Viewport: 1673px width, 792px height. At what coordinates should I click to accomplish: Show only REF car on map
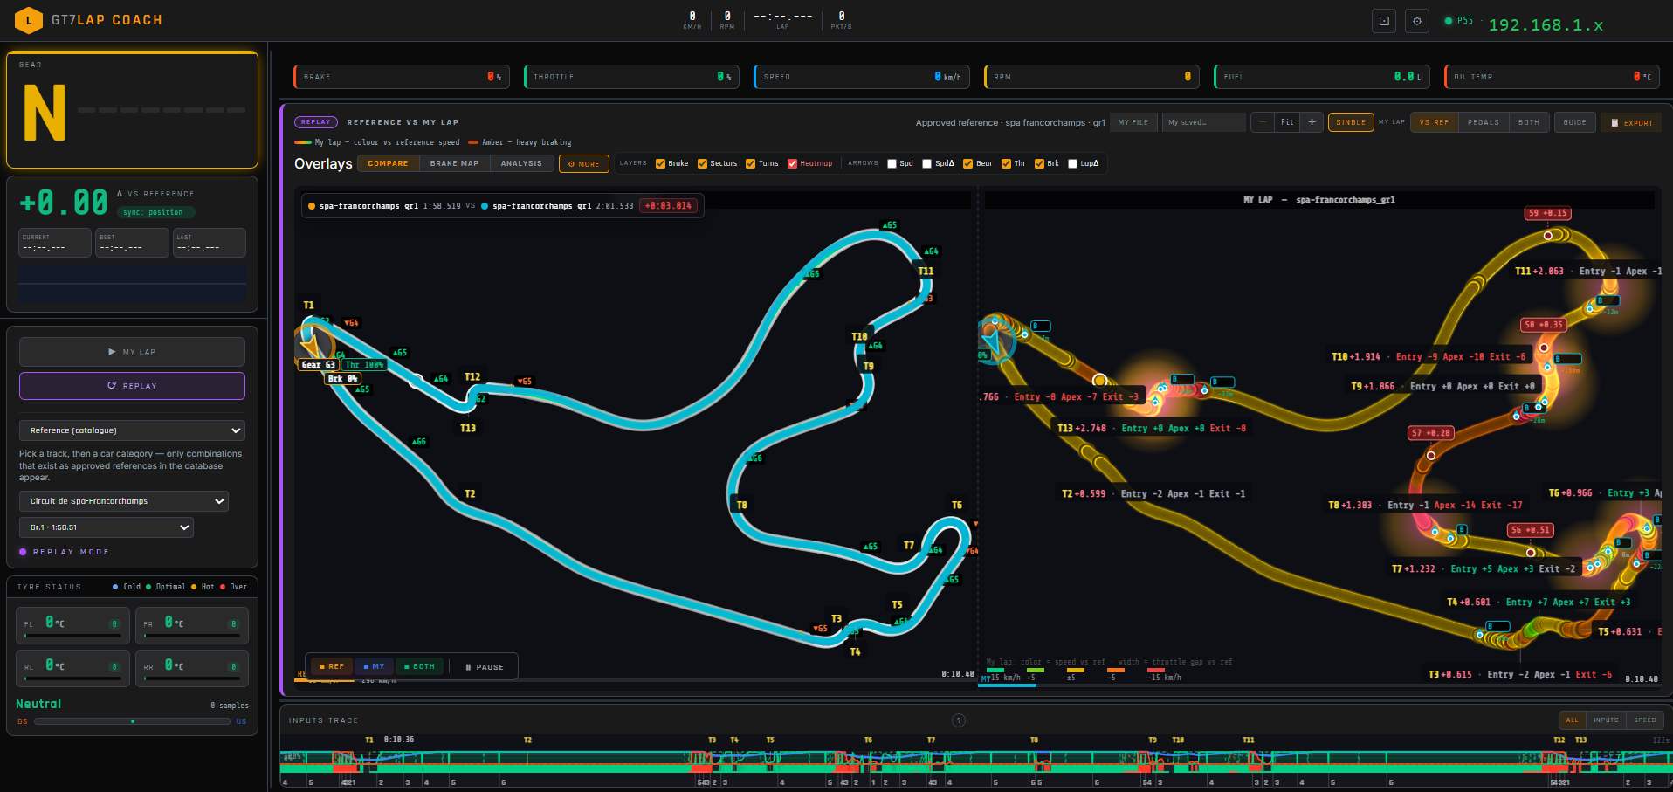pos(332,666)
